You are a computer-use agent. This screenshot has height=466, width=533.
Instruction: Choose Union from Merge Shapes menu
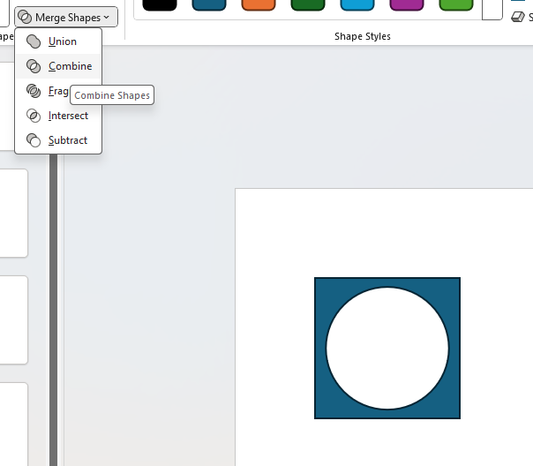tap(62, 41)
